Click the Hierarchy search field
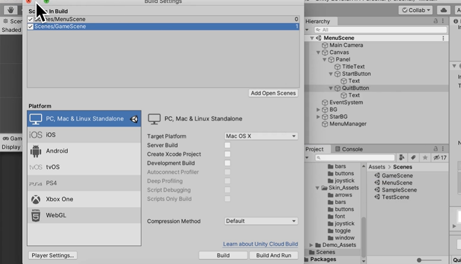The height and width of the screenshot is (264, 461). [380, 30]
